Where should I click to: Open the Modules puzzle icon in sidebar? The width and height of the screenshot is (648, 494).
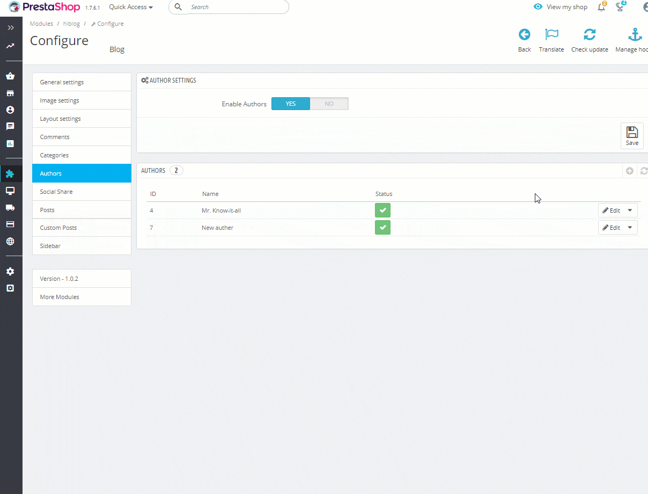(10, 173)
